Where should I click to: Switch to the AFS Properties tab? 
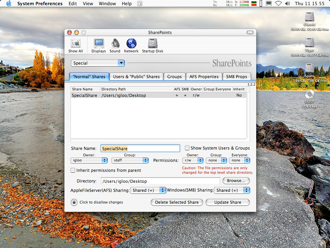point(204,77)
